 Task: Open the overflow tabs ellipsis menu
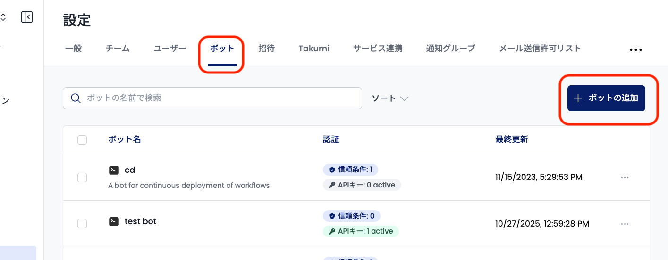point(636,49)
